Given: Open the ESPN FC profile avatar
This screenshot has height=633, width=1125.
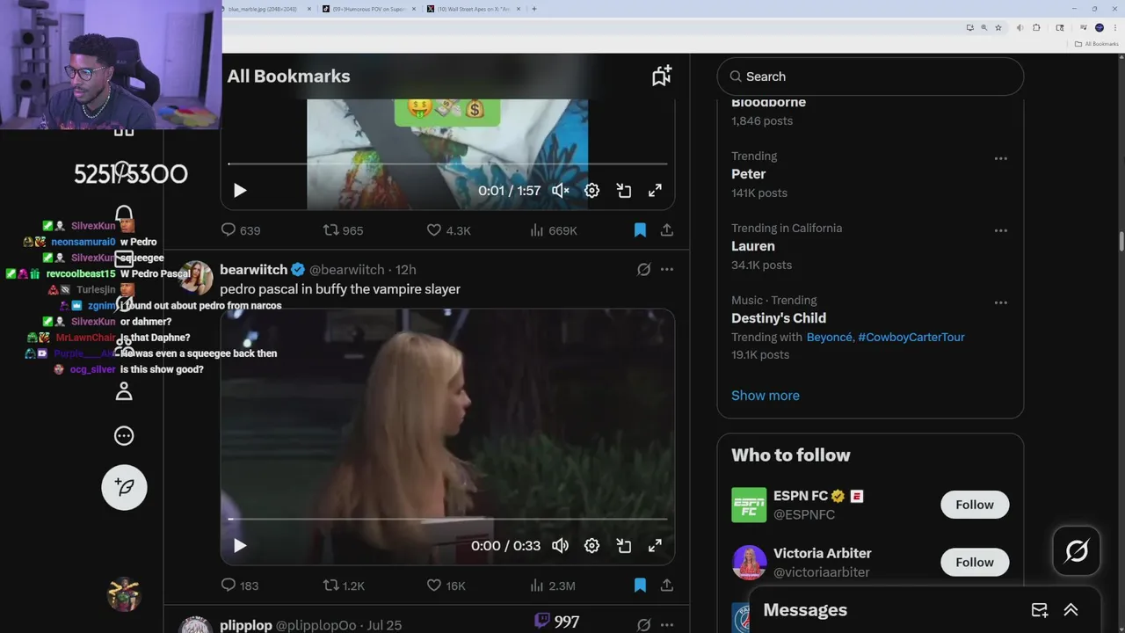Looking at the screenshot, I should pyautogui.click(x=749, y=505).
